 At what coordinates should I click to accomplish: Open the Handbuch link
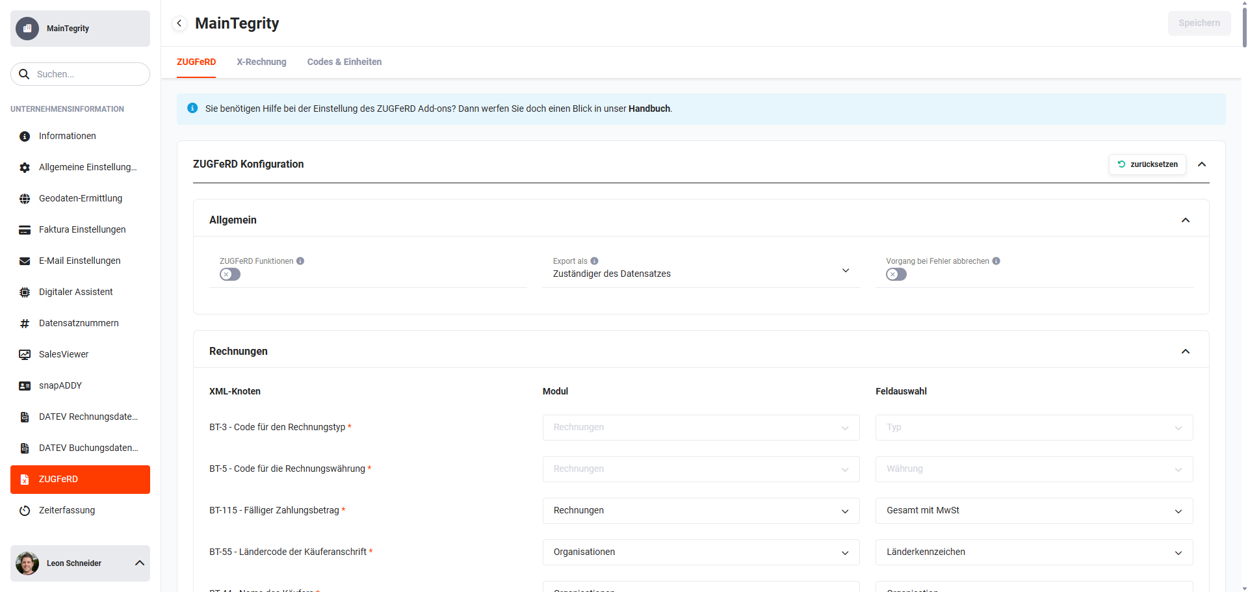point(649,109)
